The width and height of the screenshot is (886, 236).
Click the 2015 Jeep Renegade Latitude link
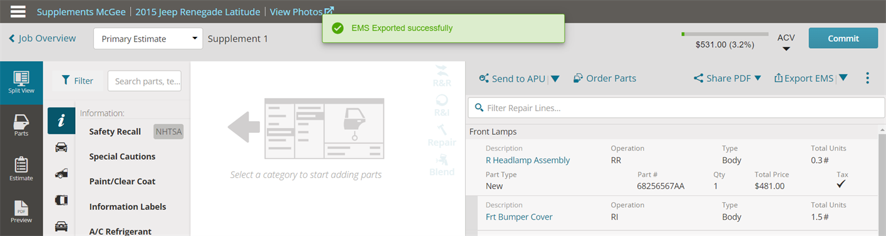point(198,12)
